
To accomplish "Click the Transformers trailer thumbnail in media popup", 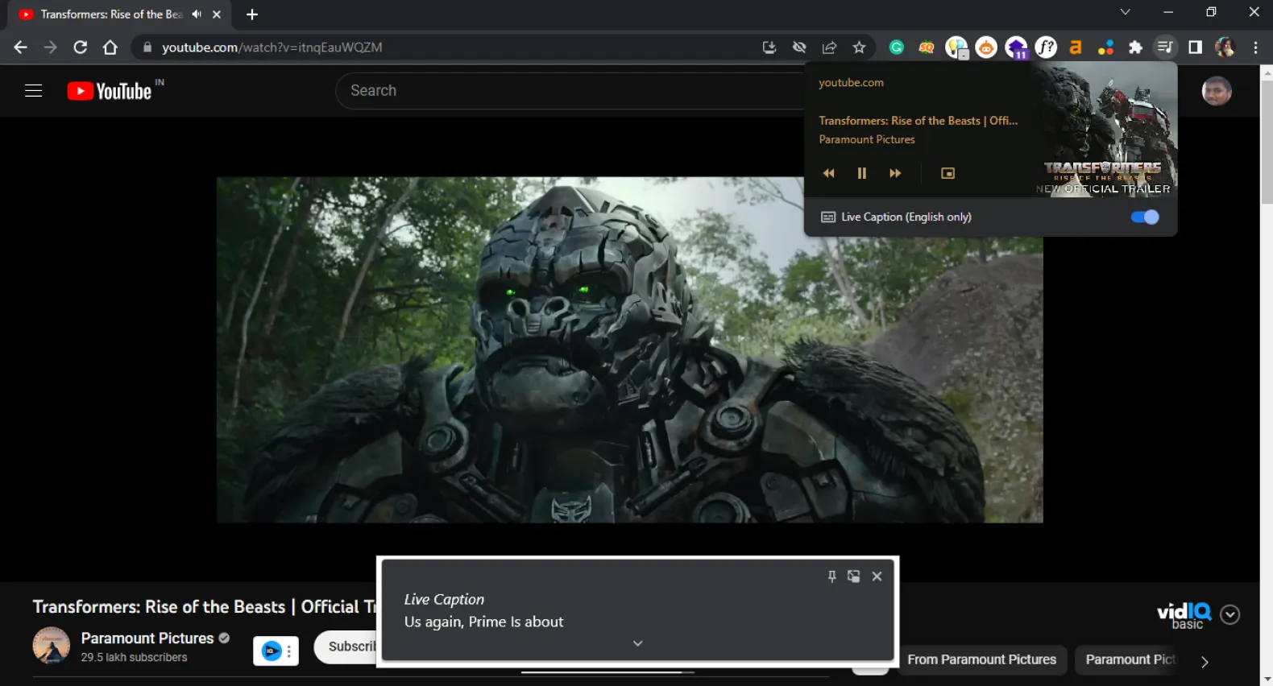I will pyautogui.click(x=1105, y=131).
